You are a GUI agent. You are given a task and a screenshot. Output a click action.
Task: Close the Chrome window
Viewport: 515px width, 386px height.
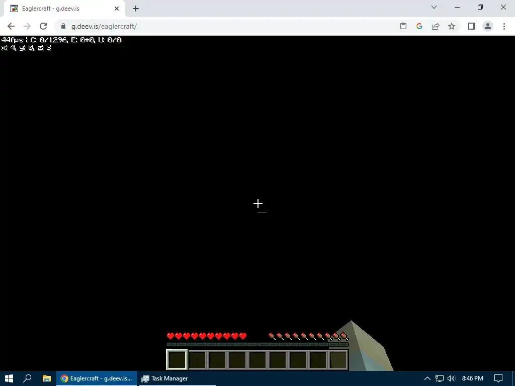(503, 7)
